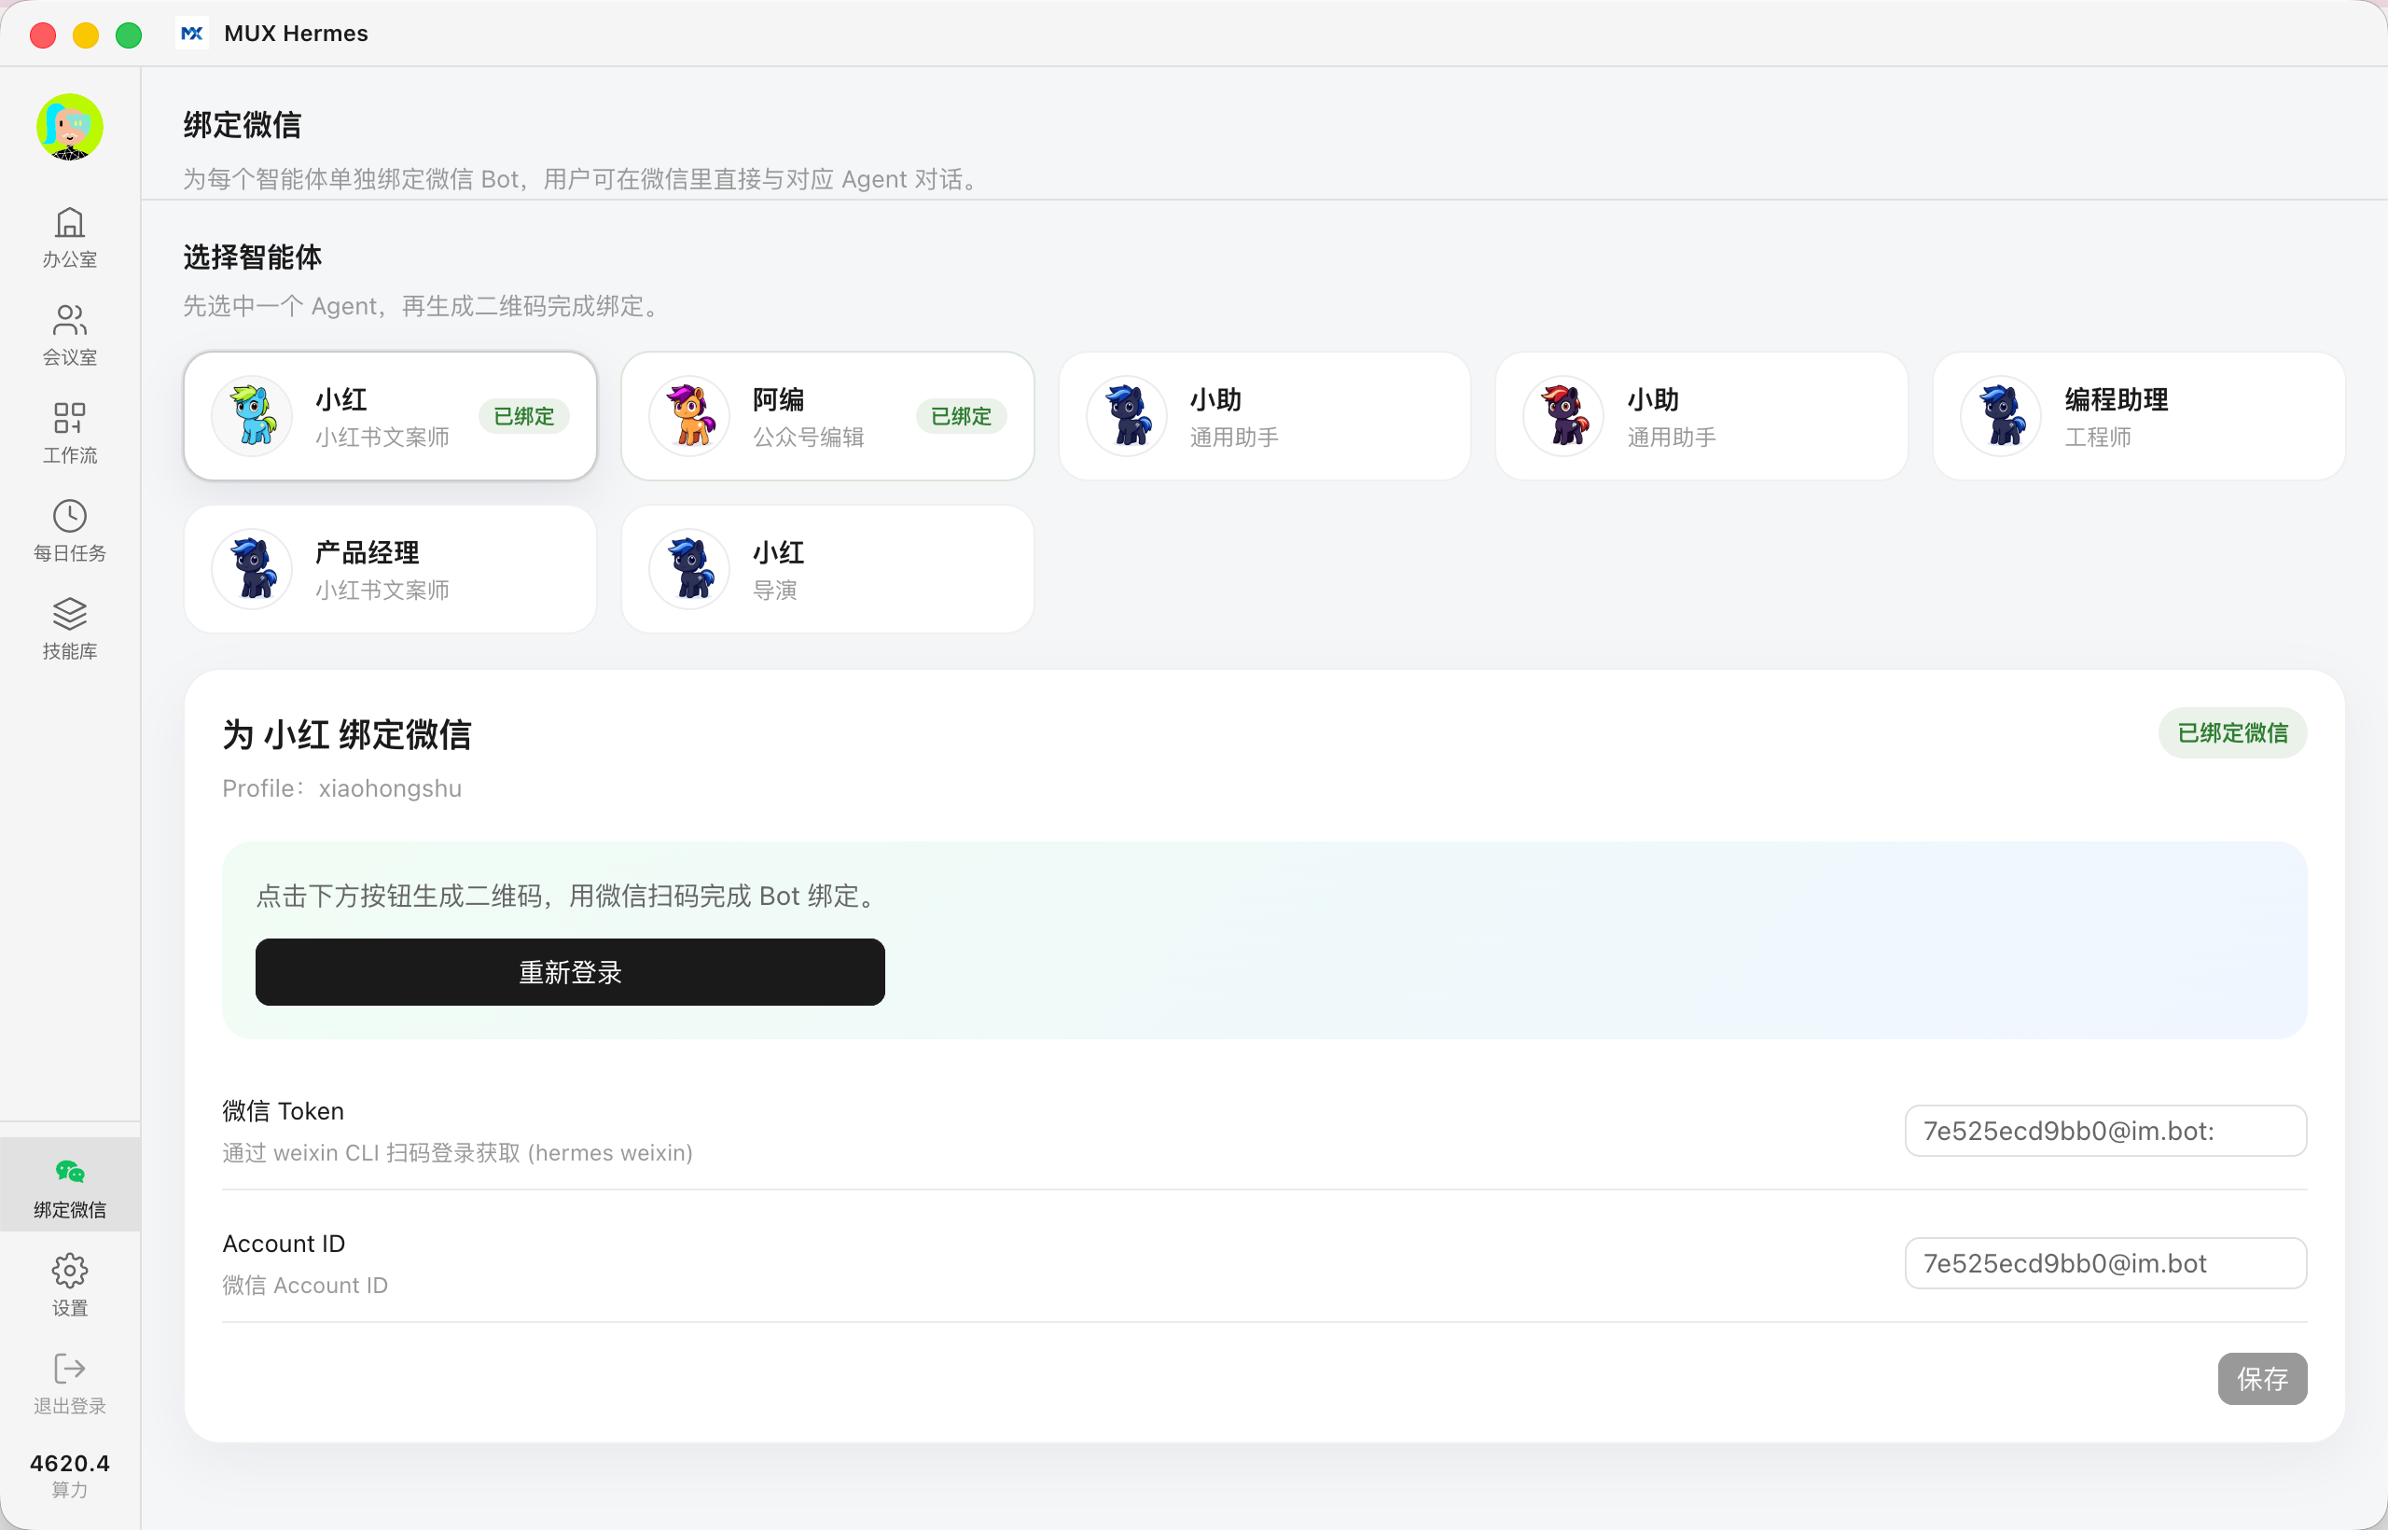Viewport: 2388px width, 1530px height.
Task: Click 编程助理 pony avatar
Action: click(x=2001, y=415)
